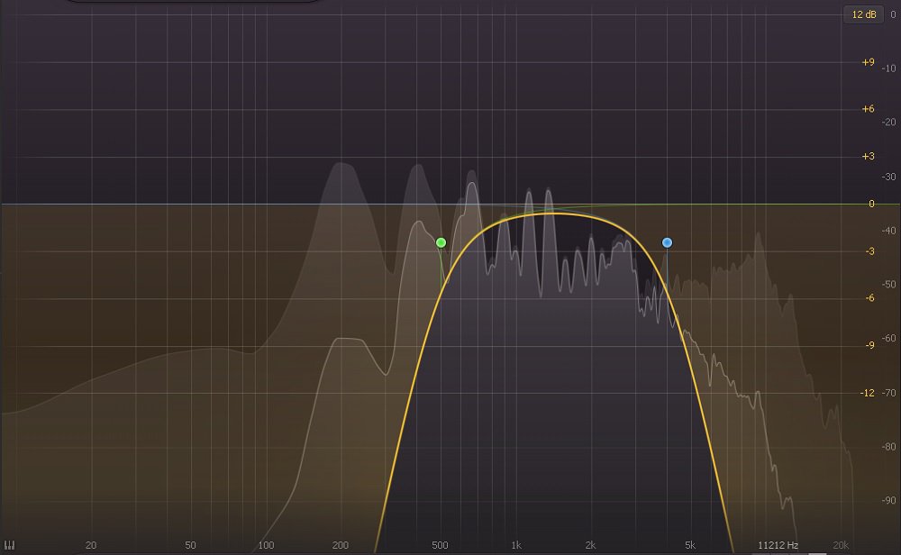Click the -90 analyzer scale label
This screenshot has width=901, height=555.
pyautogui.click(x=889, y=501)
